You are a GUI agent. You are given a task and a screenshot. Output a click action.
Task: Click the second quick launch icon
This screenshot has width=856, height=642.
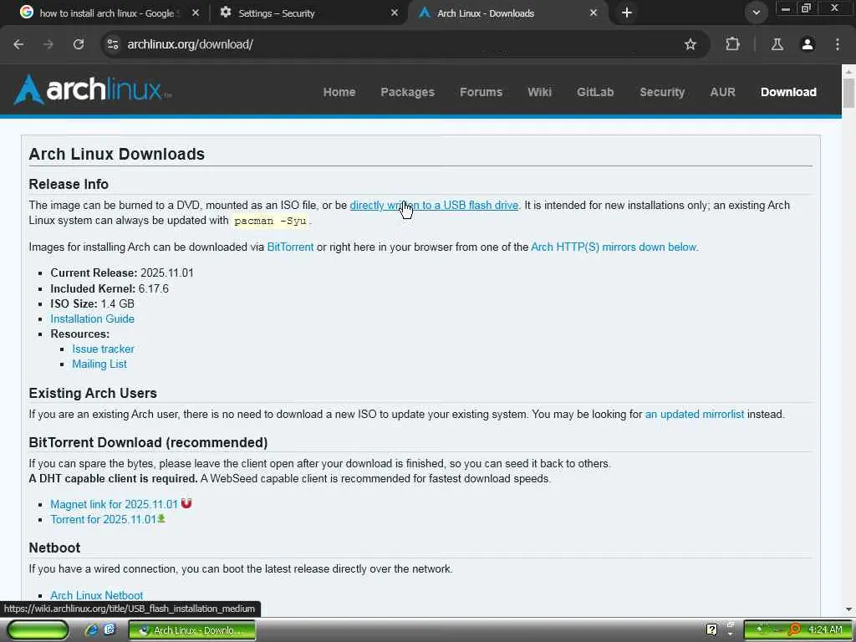tap(110, 629)
